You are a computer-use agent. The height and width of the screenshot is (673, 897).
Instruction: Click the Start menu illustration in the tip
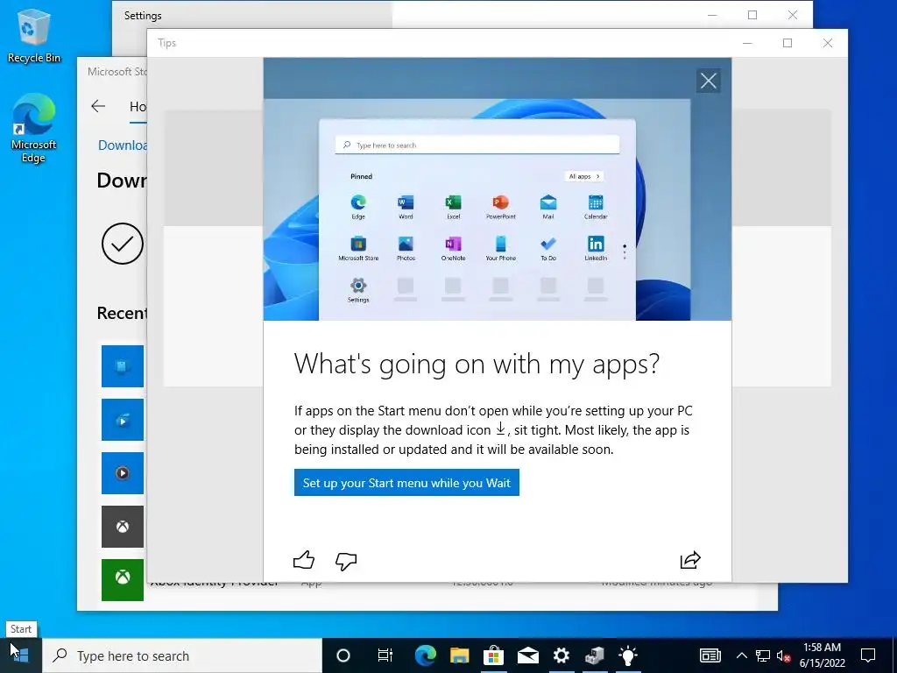pyautogui.click(x=498, y=189)
